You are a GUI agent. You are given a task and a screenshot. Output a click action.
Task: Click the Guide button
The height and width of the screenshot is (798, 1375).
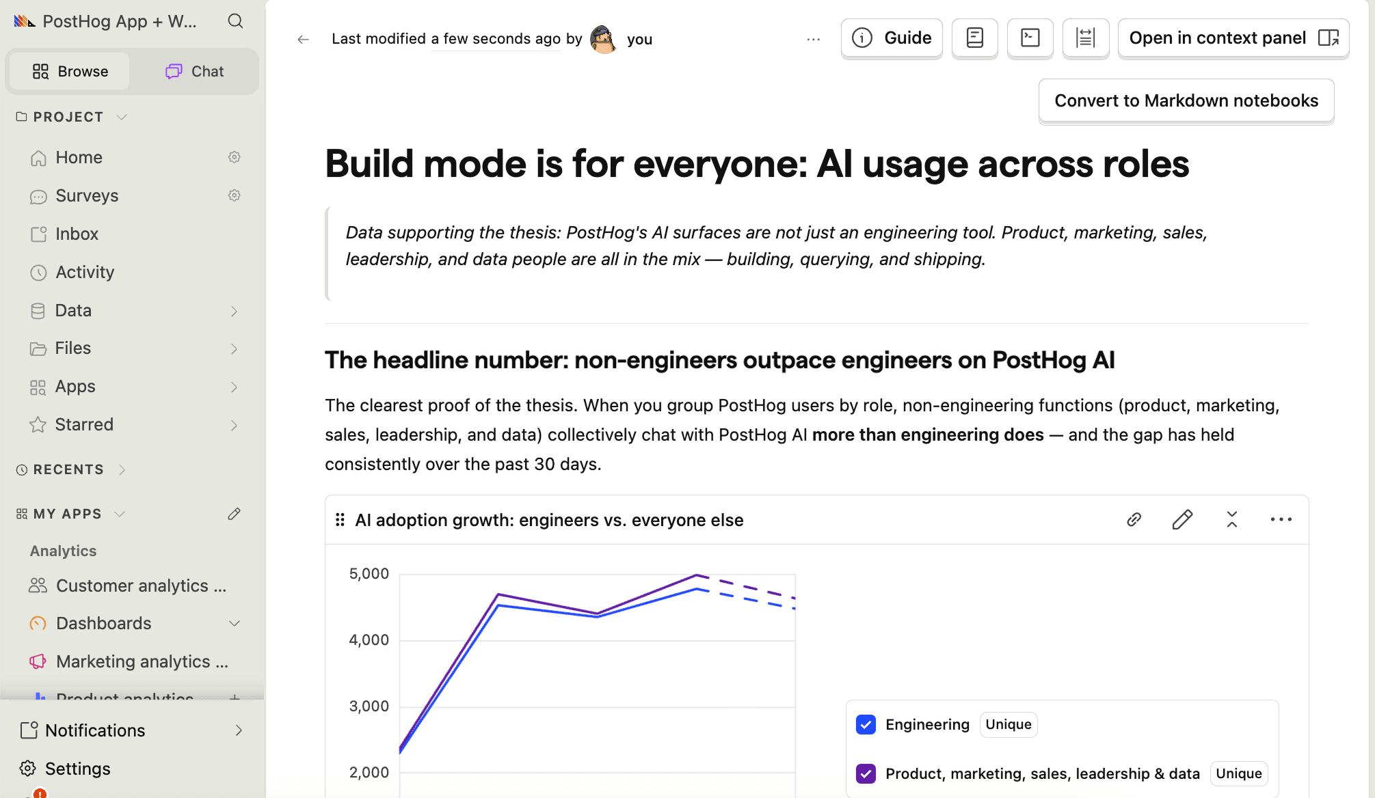click(892, 38)
